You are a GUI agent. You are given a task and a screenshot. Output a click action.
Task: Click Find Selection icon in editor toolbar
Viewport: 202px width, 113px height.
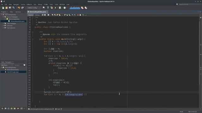(52, 15)
